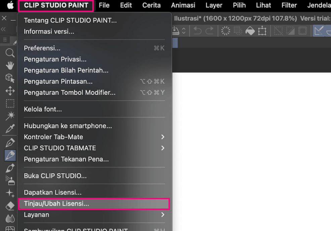Click the Fill paint bucket toolbar icon

pos(250,31)
